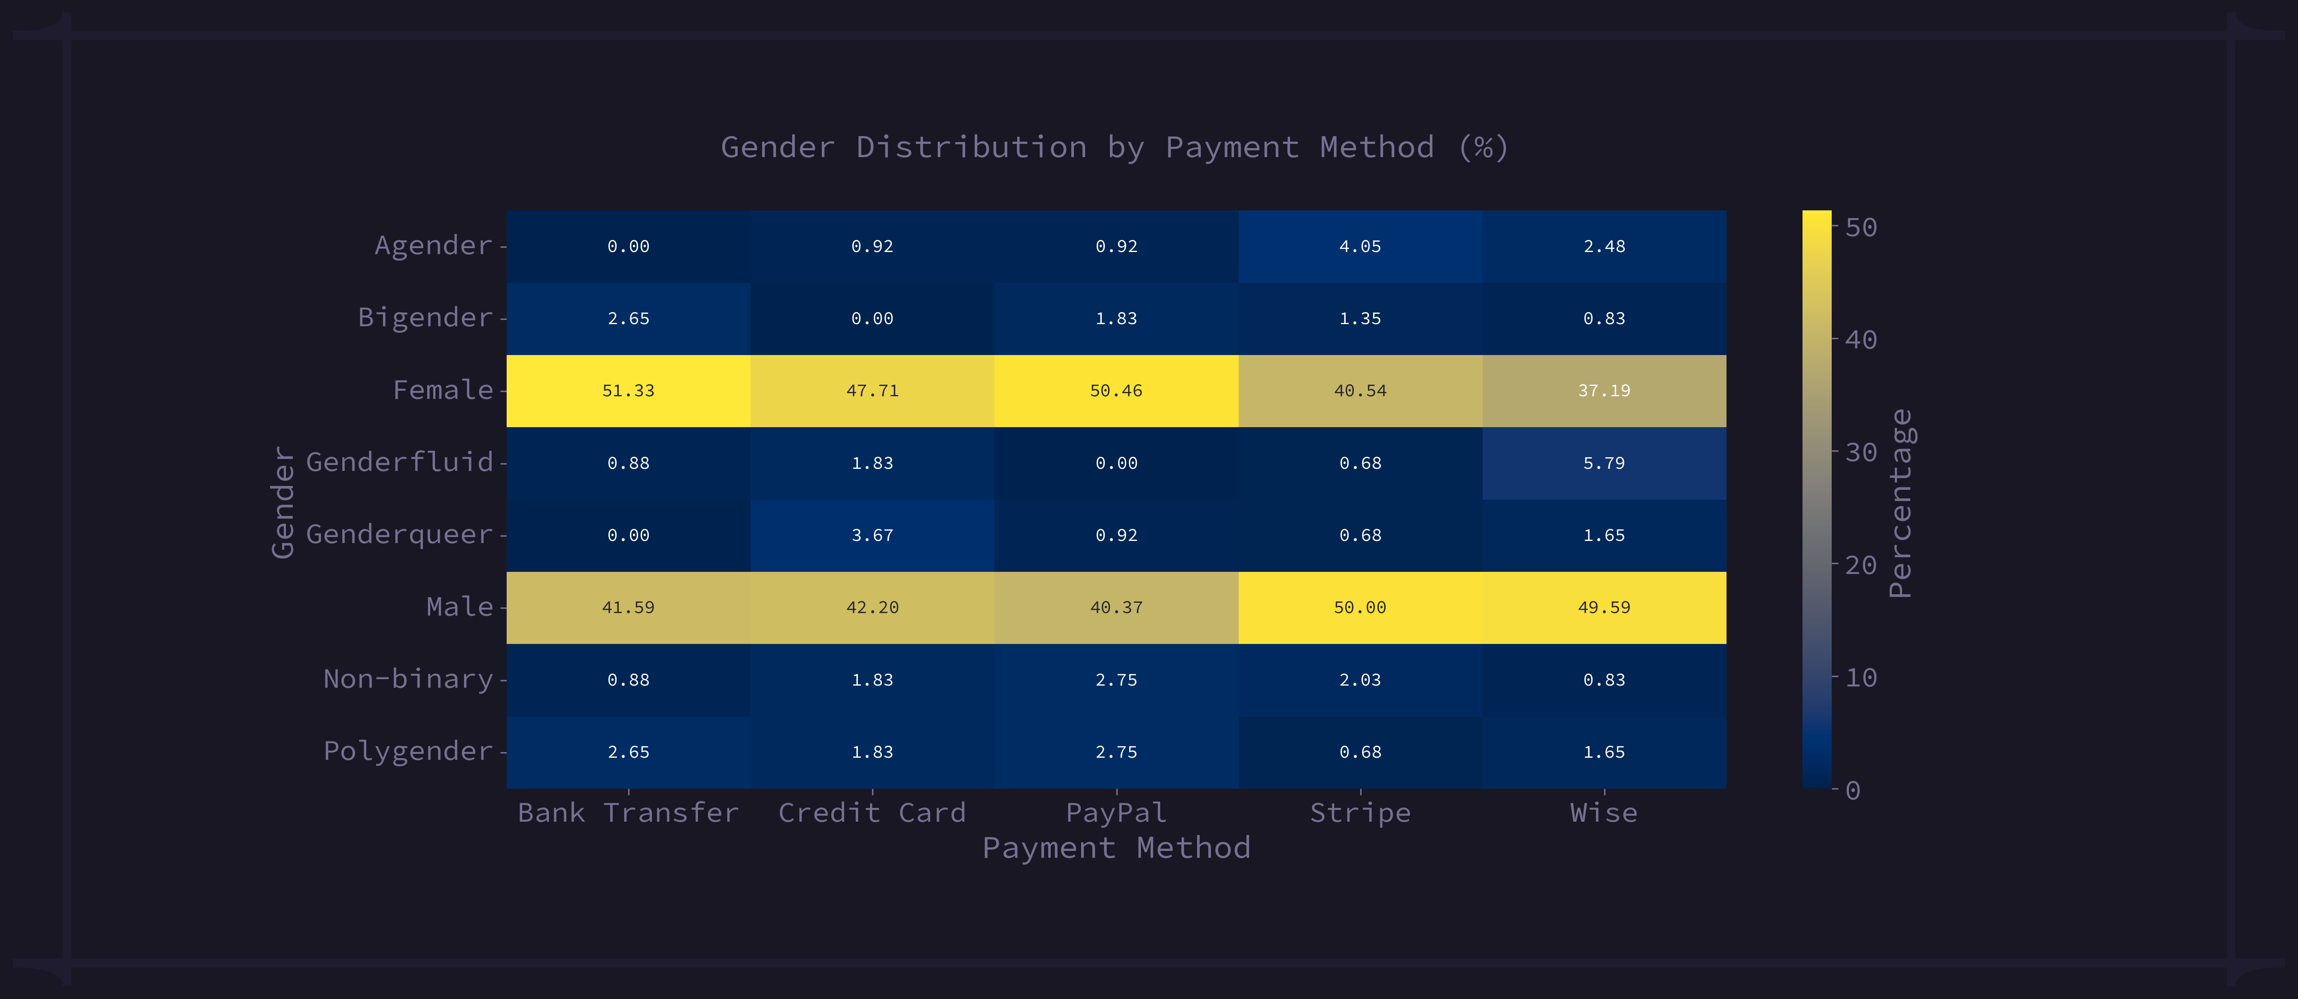
Task: Select the Agender Credit Card cell 0.92
Action: click(x=872, y=246)
